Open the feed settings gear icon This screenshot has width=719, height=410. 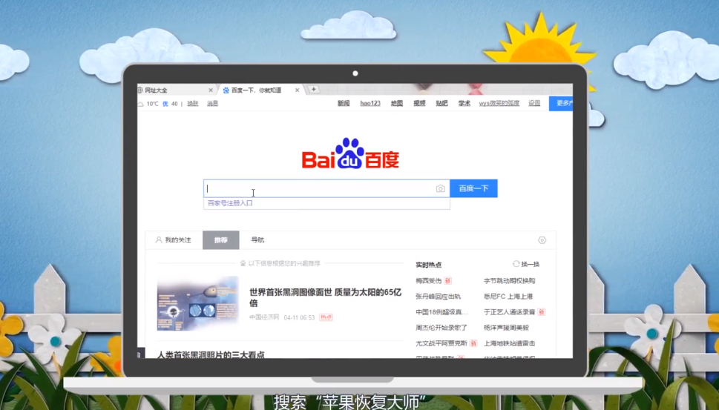pyautogui.click(x=542, y=240)
